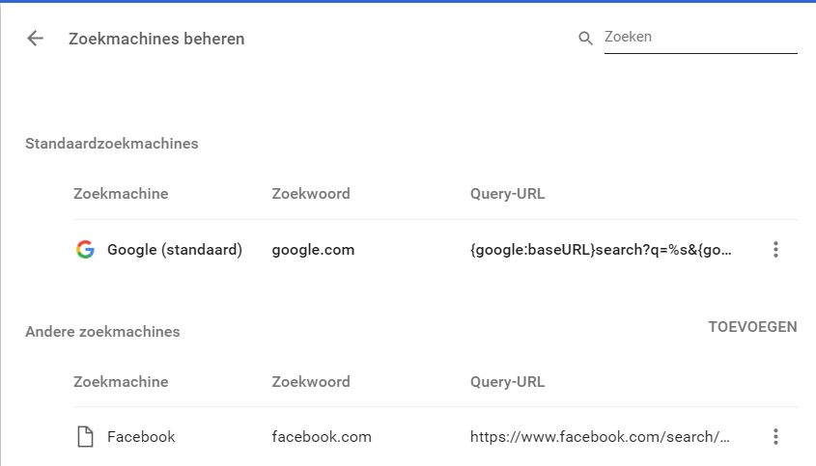Click Query-URL column header under Andere zoekmachines
Image resolution: width=816 pixels, height=466 pixels.
(x=507, y=382)
